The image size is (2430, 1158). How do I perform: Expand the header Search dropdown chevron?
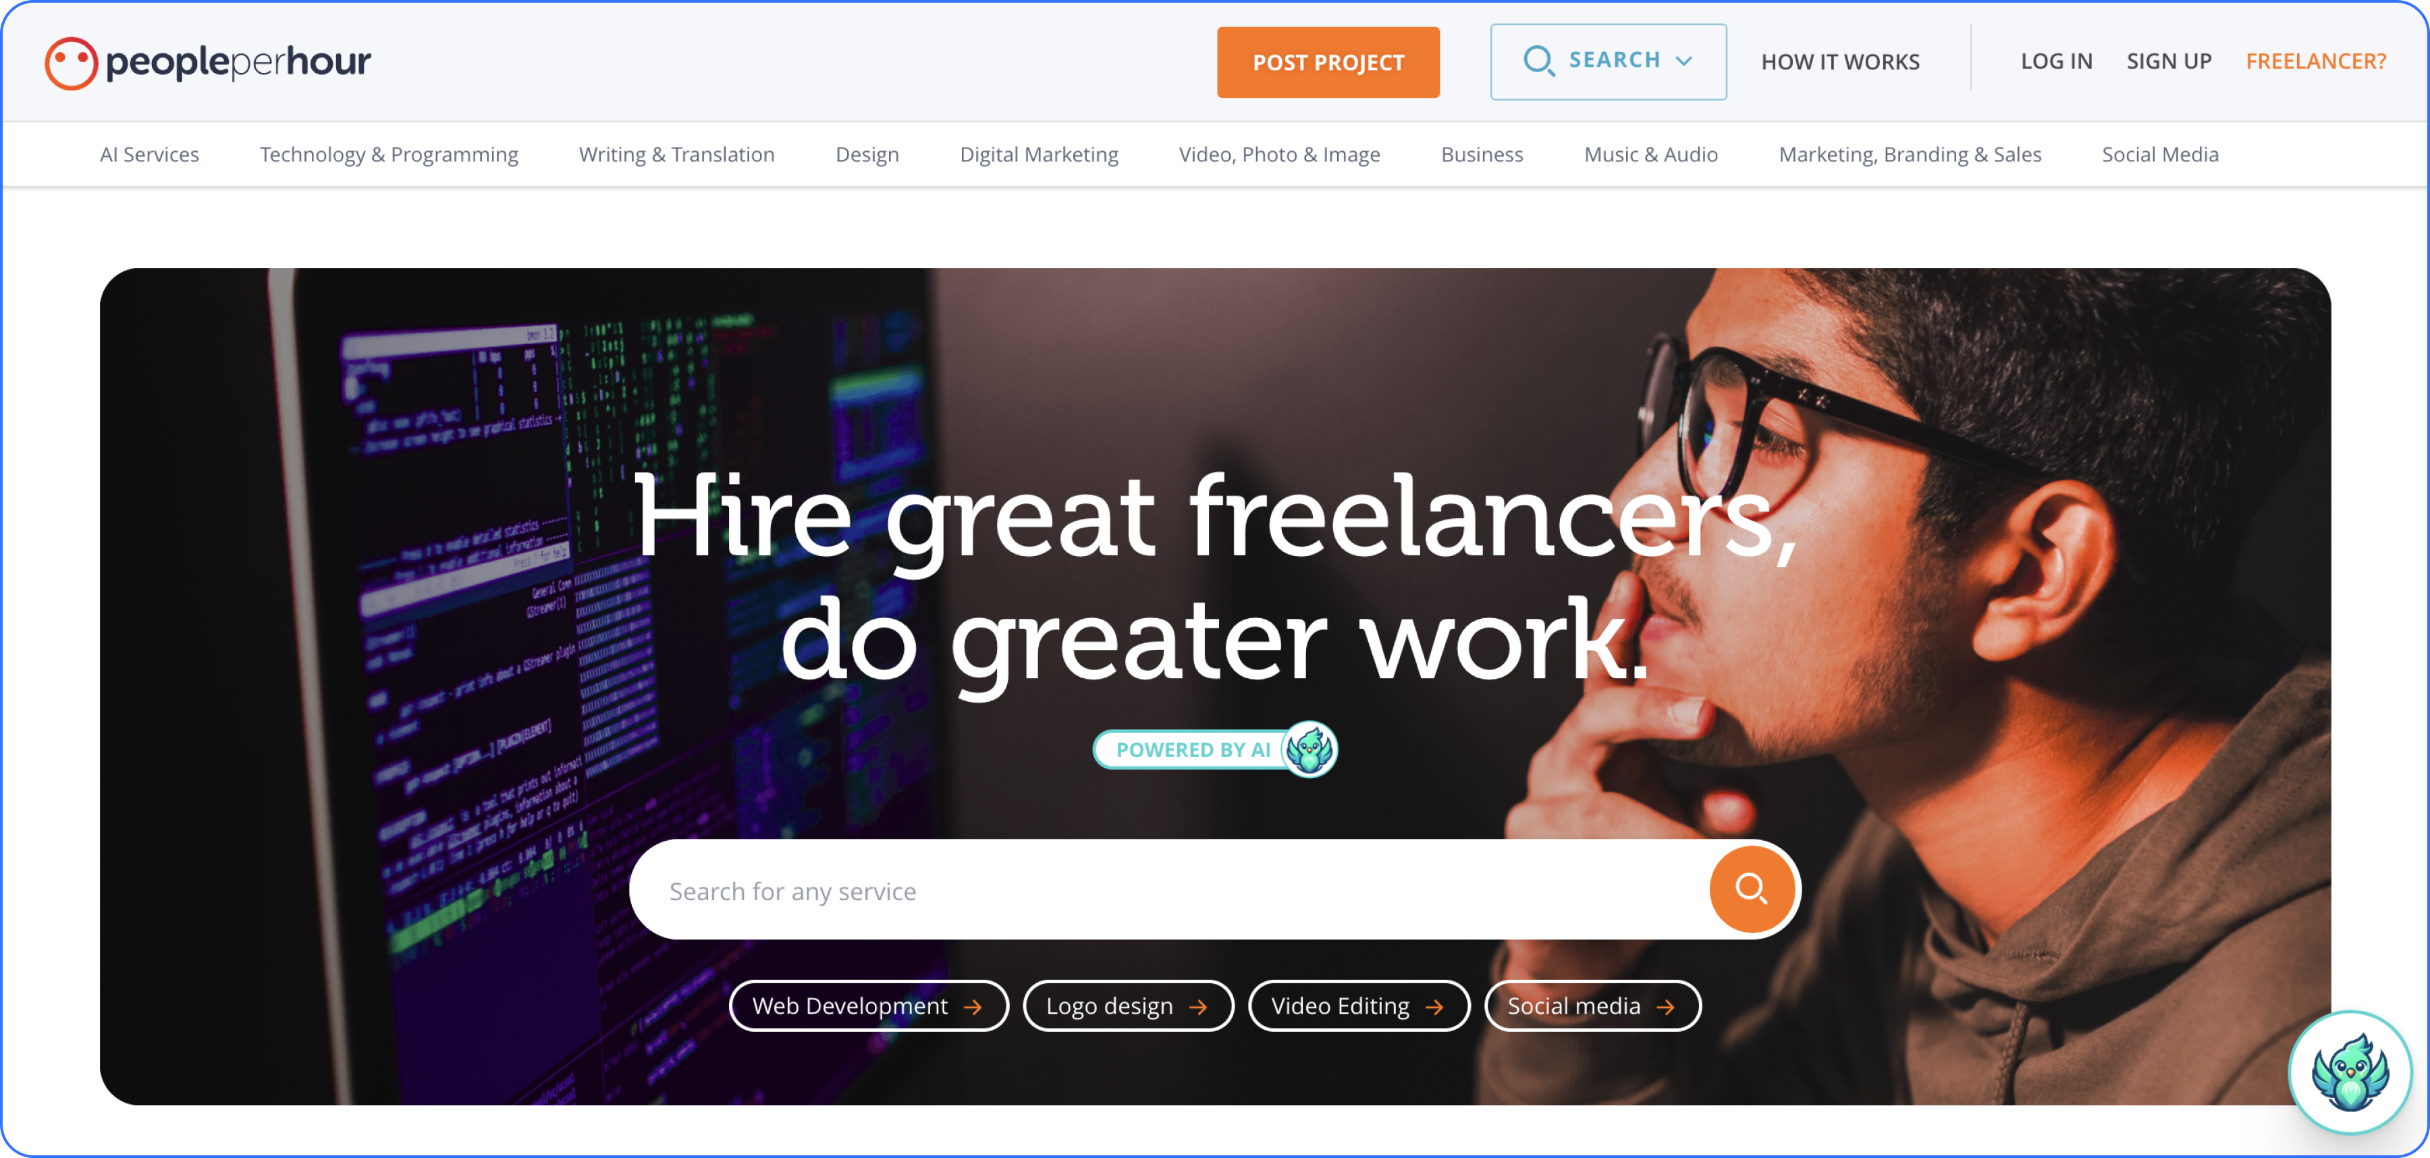tap(1684, 61)
